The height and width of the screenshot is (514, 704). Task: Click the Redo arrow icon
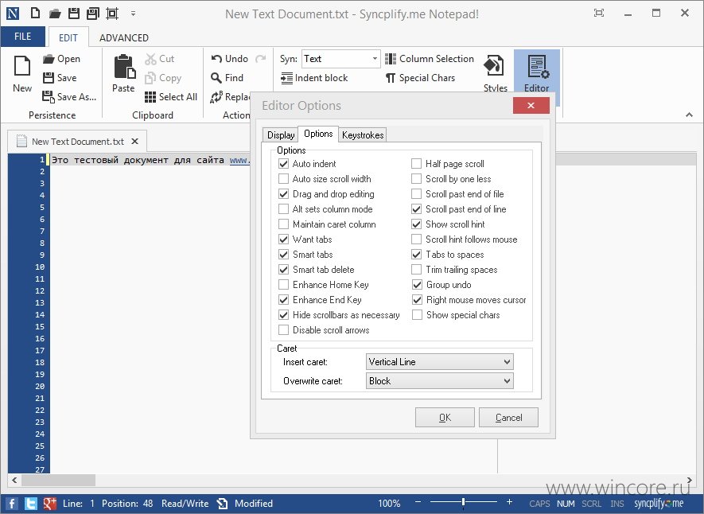pos(260,59)
